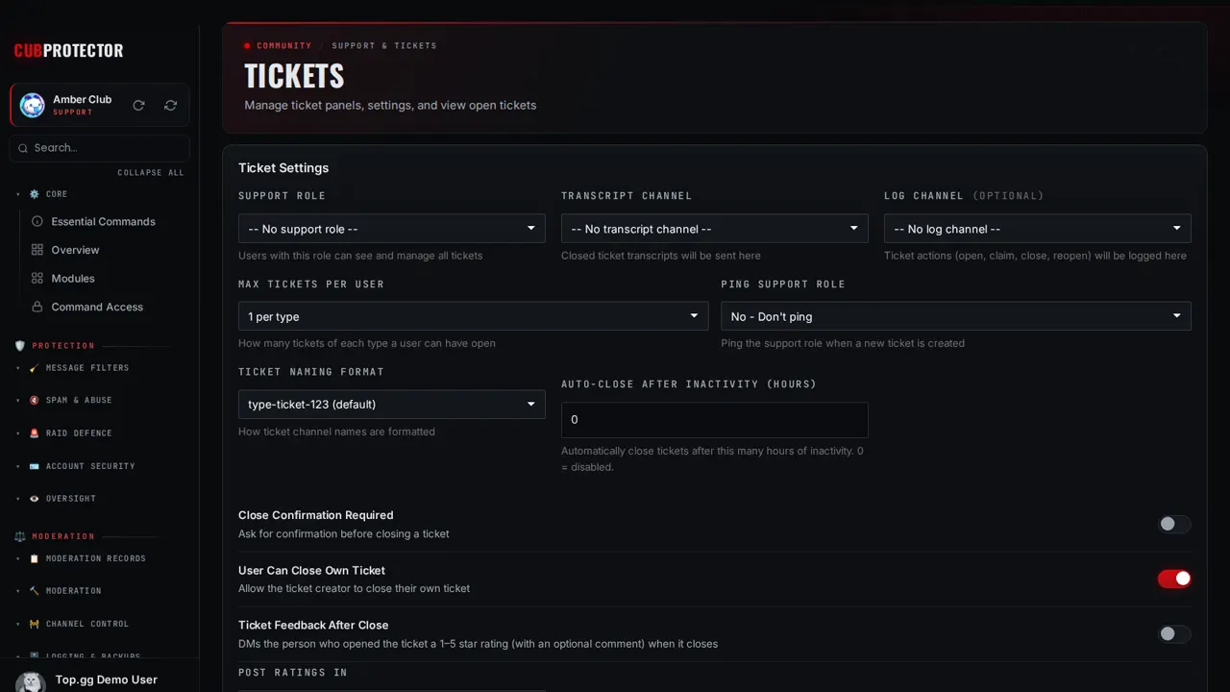Click the ID card icon for Account Security
The image size is (1230, 692).
[35, 466]
